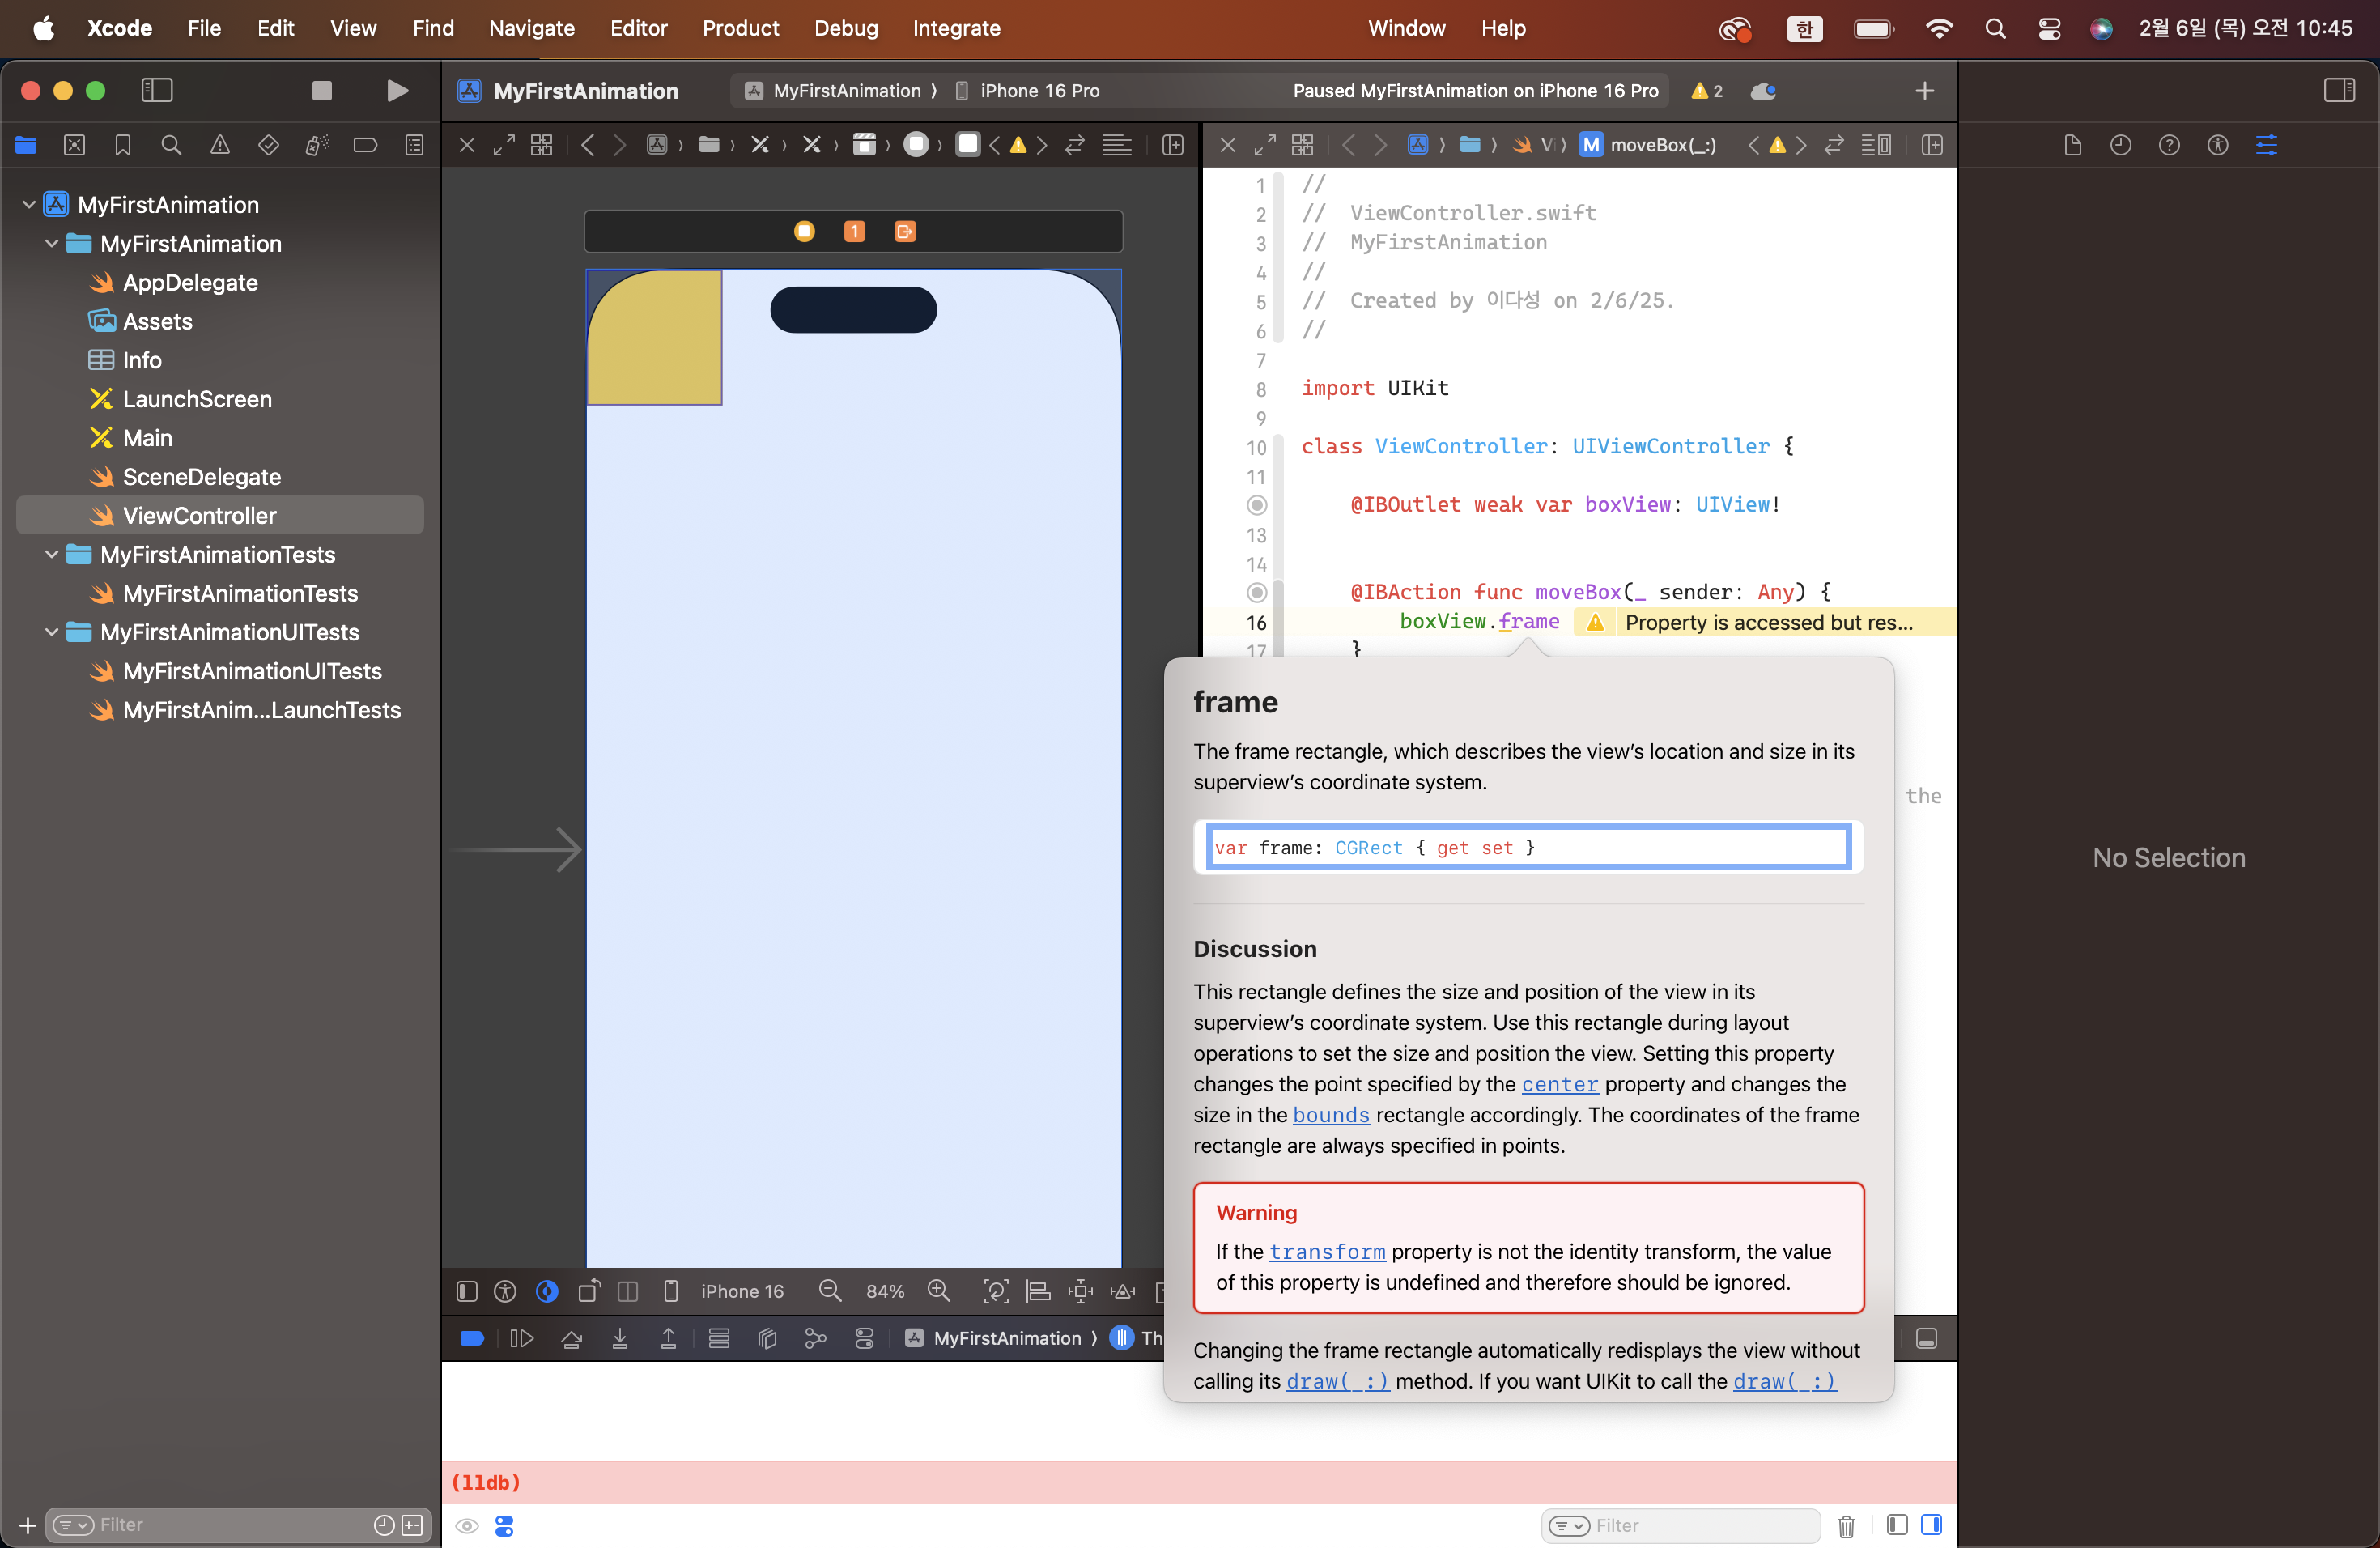Zoom in on the storyboard canvas
Screen dimensions: 2380x1548
938,1291
